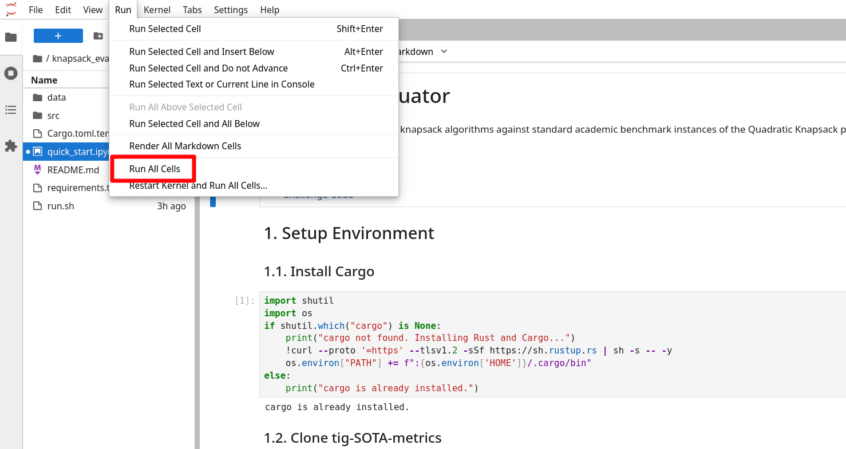Click Run Selected Cell and All Below
Screen dimensions: 846x449
[194, 124]
